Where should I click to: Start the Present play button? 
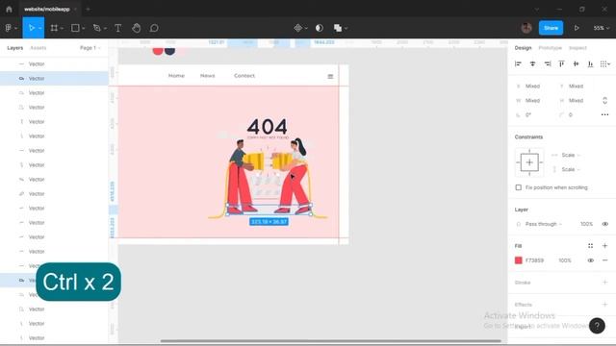577,28
